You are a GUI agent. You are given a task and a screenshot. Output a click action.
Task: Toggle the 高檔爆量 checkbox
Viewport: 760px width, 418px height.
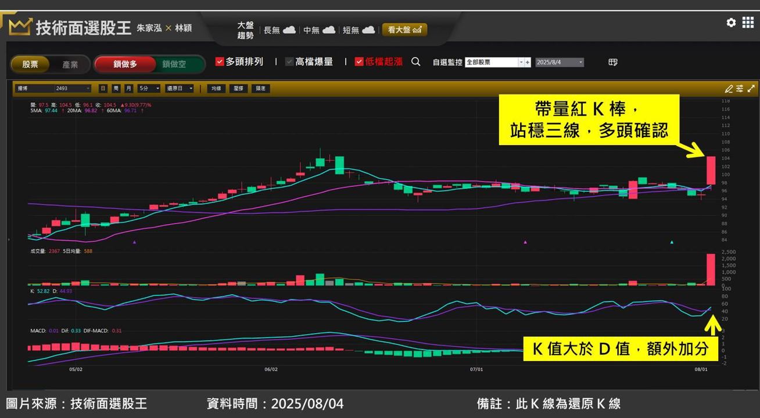point(289,62)
